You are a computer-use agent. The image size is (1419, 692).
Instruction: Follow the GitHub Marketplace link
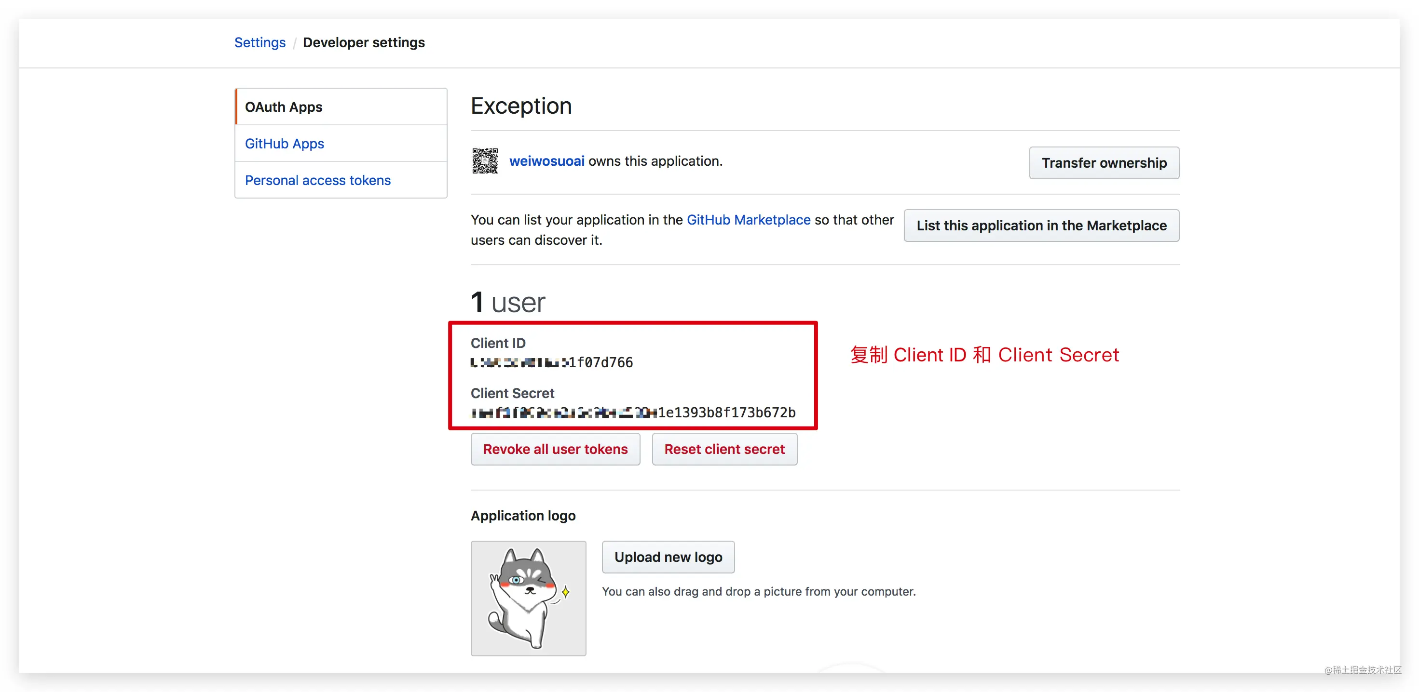coord(748,220)
